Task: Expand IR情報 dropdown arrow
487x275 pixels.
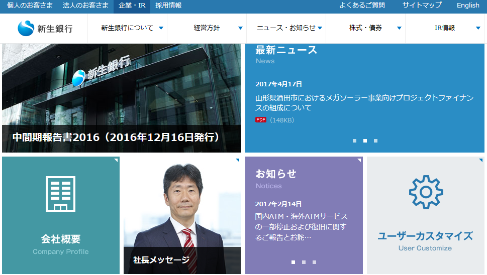Action: tap(478, 28)
